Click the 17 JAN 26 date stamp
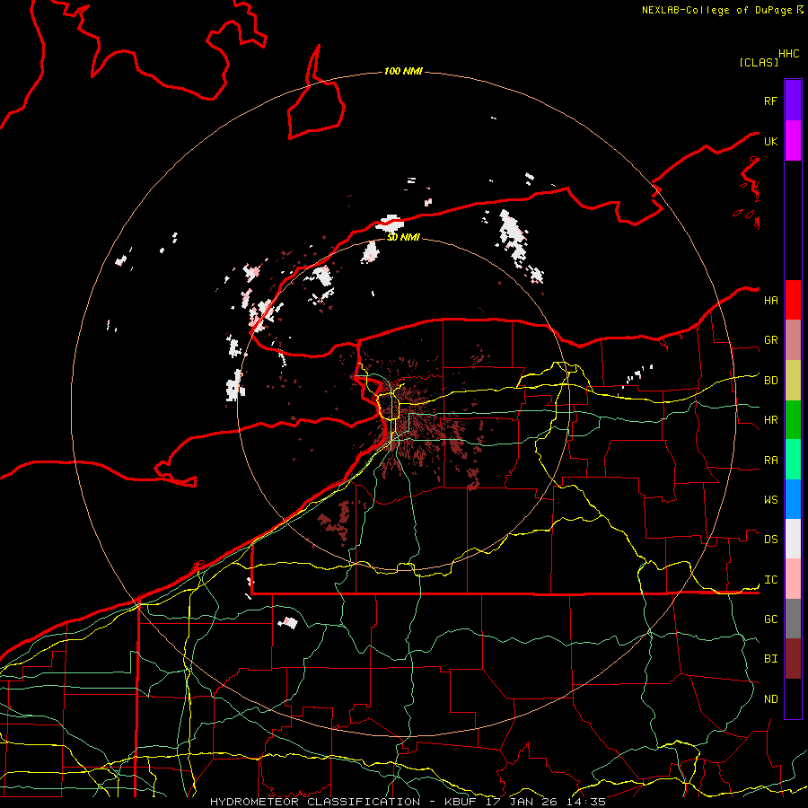 (522, 802)
